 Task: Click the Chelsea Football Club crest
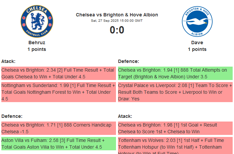tap(37, 22)
